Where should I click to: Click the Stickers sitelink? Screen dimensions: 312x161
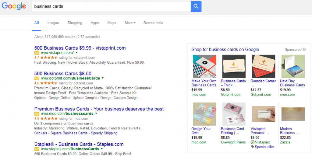41,133
